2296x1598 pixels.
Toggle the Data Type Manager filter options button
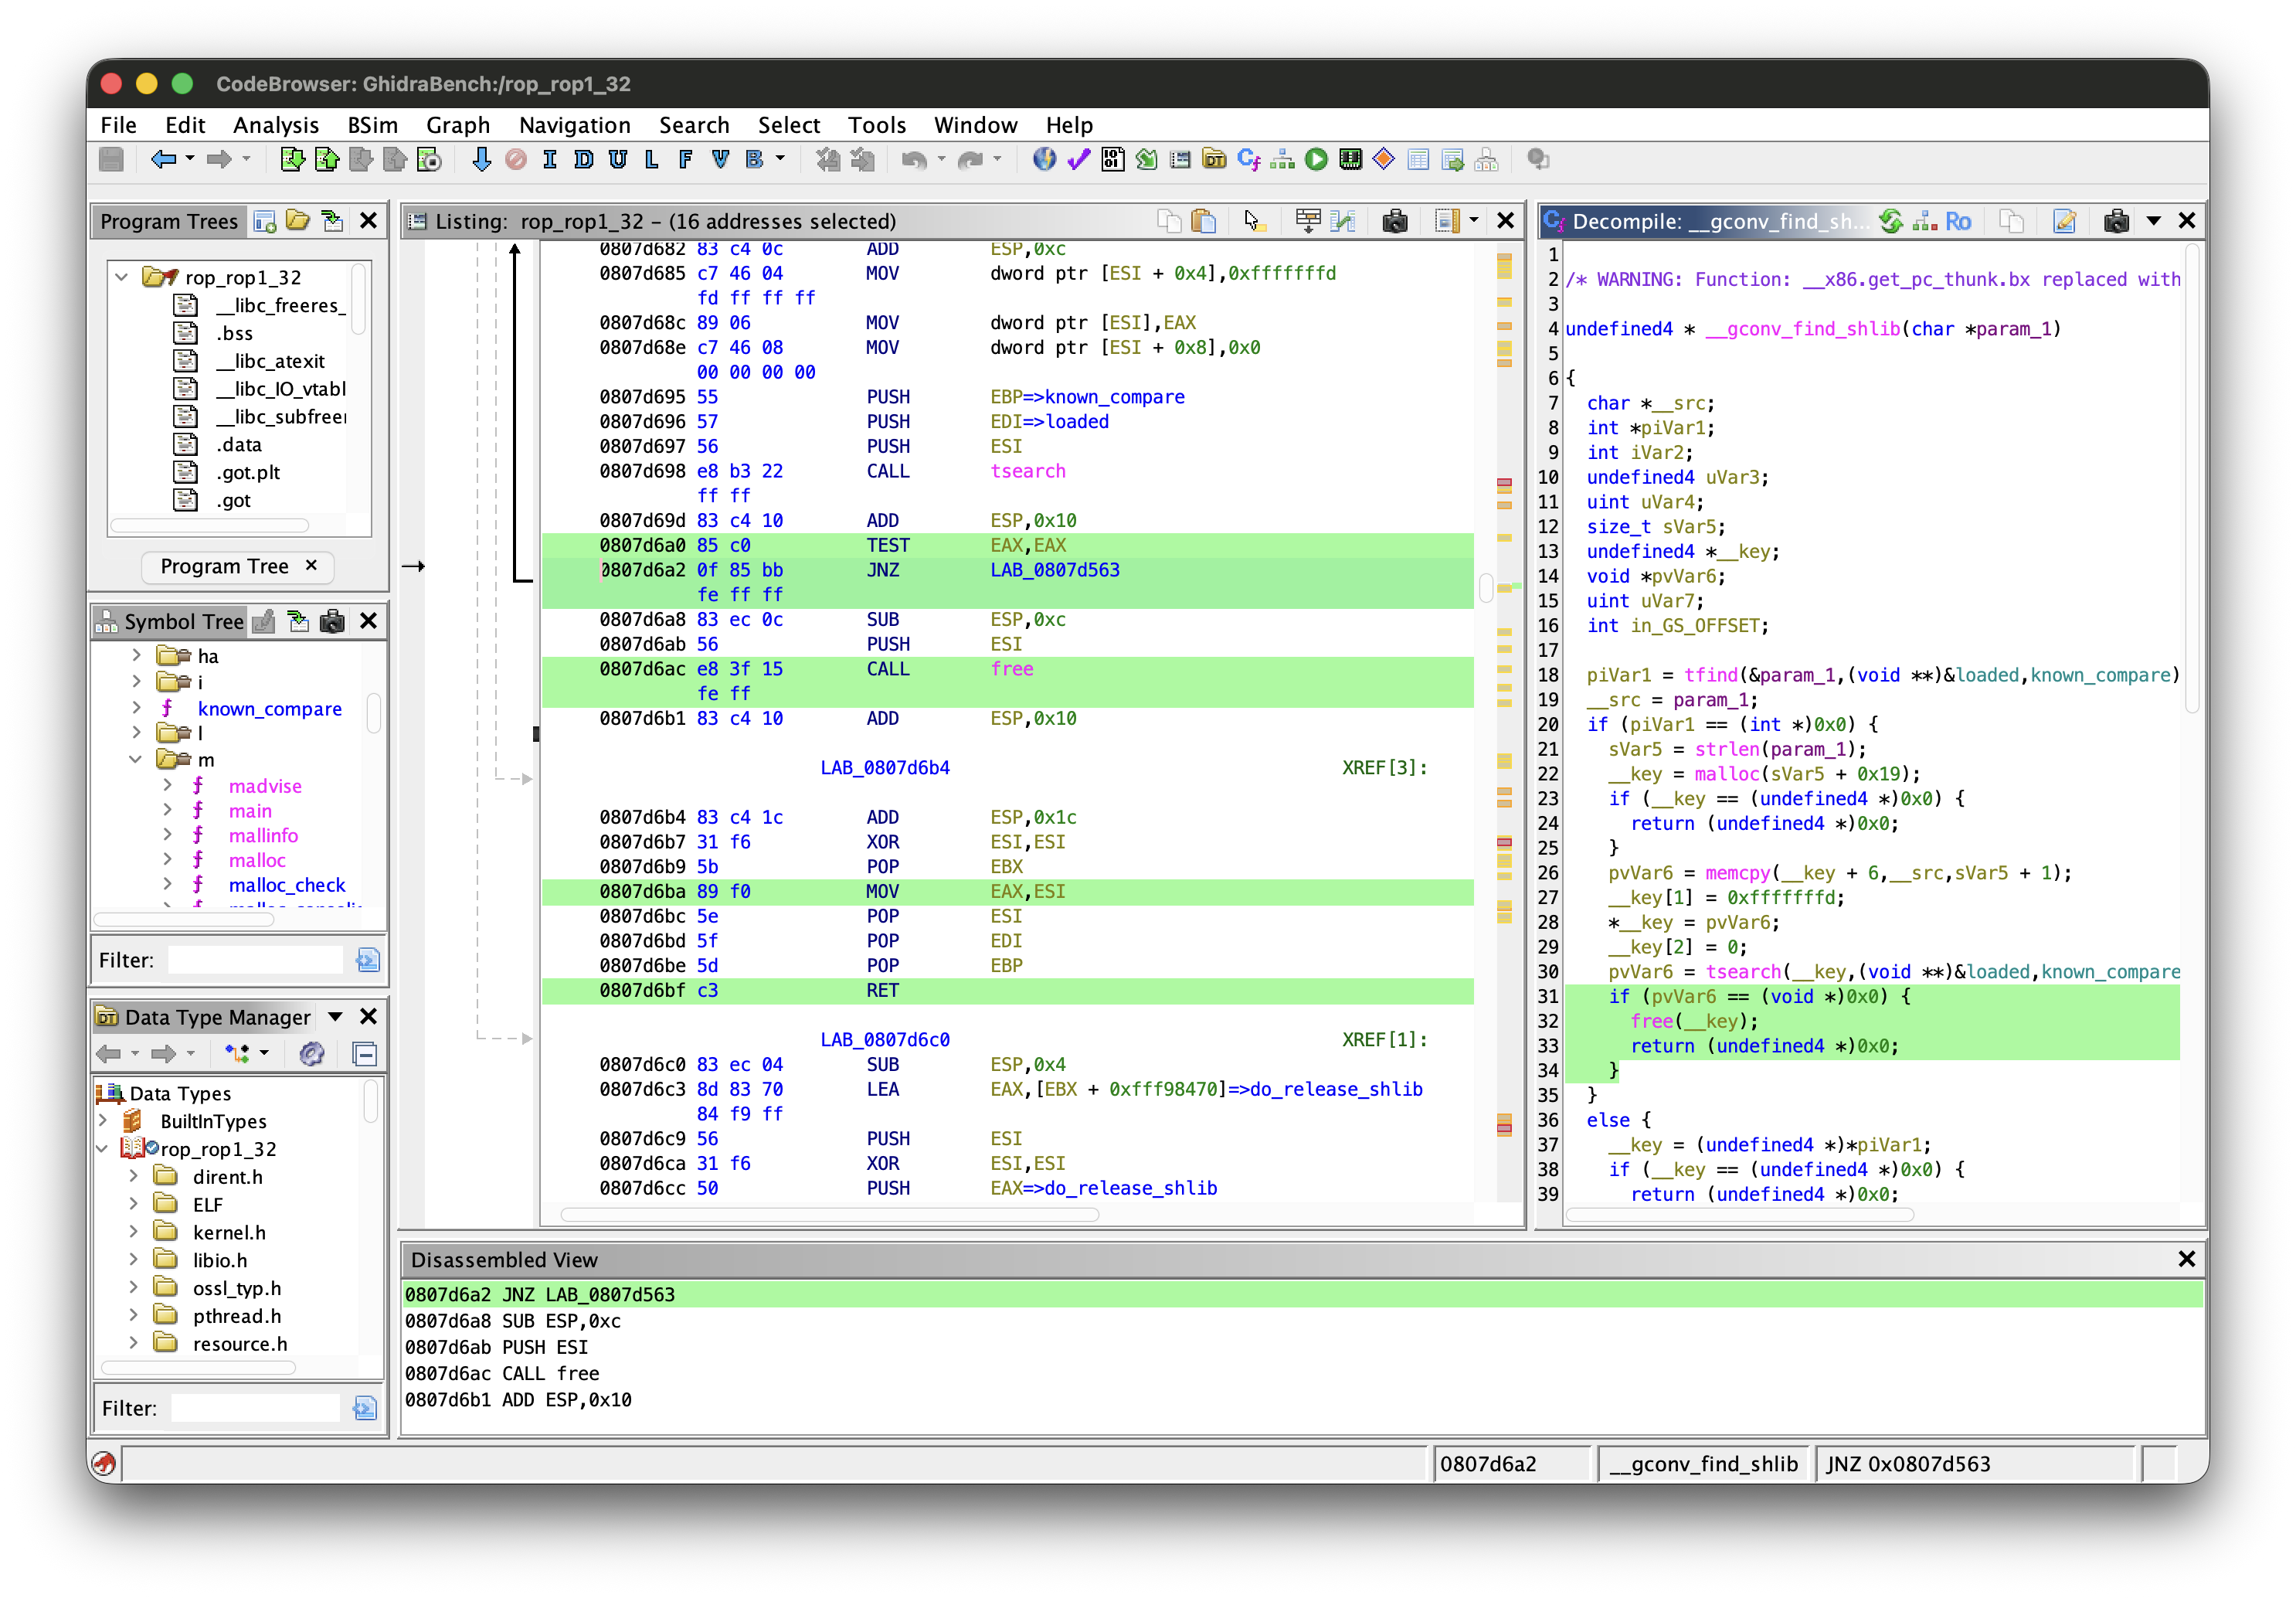pos(365,1408)
